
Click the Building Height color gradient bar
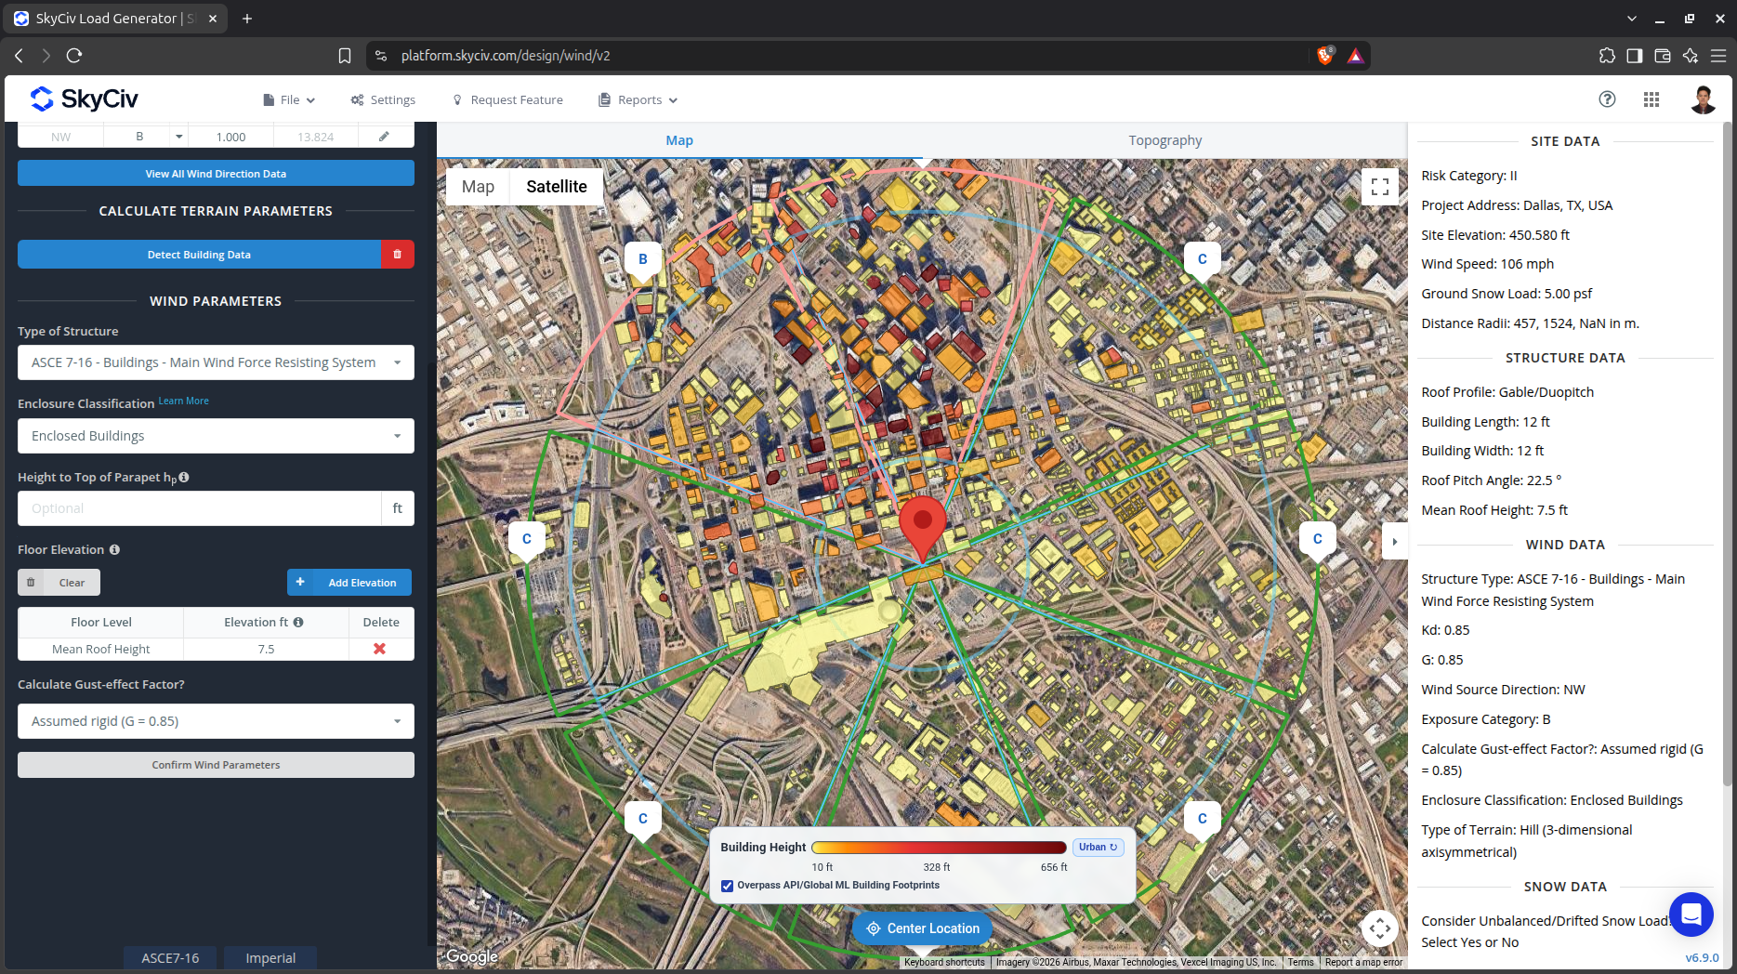point(939,848)
